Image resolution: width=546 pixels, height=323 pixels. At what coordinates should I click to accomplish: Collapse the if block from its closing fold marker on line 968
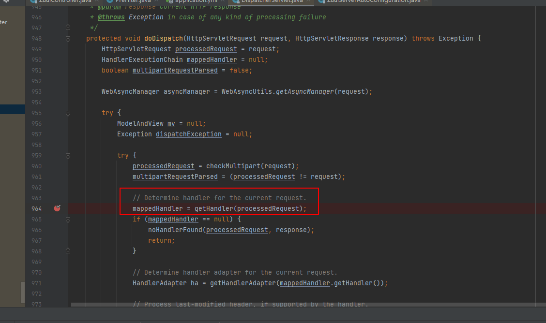tap(68, 250)
